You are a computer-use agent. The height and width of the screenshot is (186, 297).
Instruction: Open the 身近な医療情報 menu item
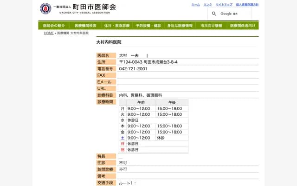[x=180, y=26]
